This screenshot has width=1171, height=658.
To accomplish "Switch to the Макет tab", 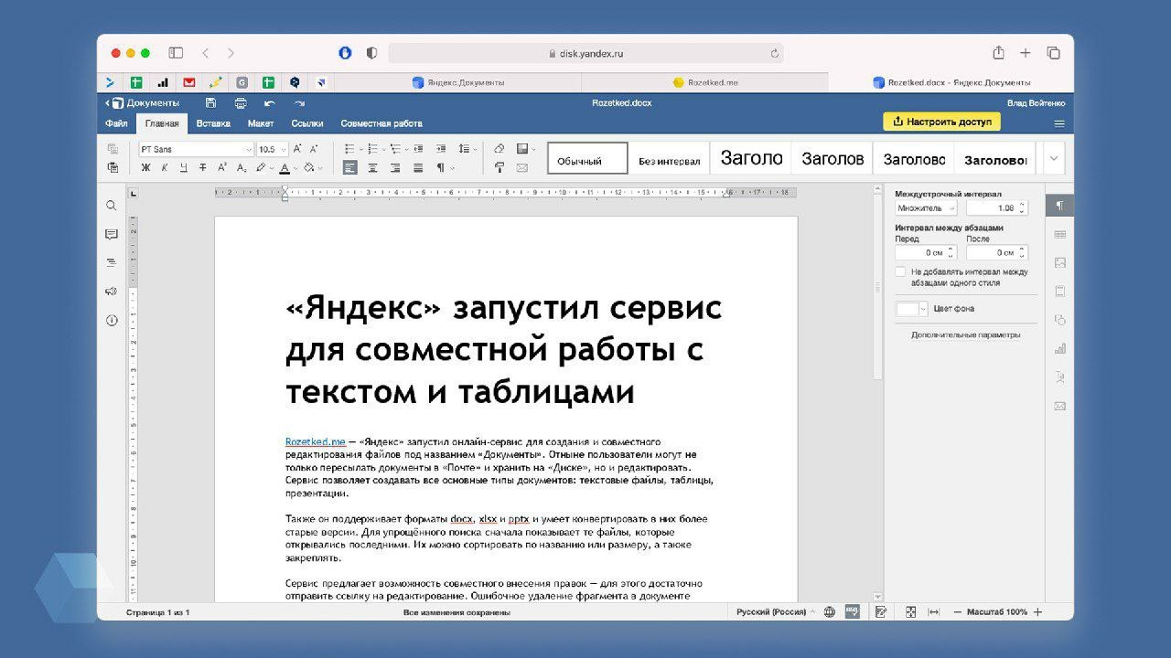I will coord(261,123).
